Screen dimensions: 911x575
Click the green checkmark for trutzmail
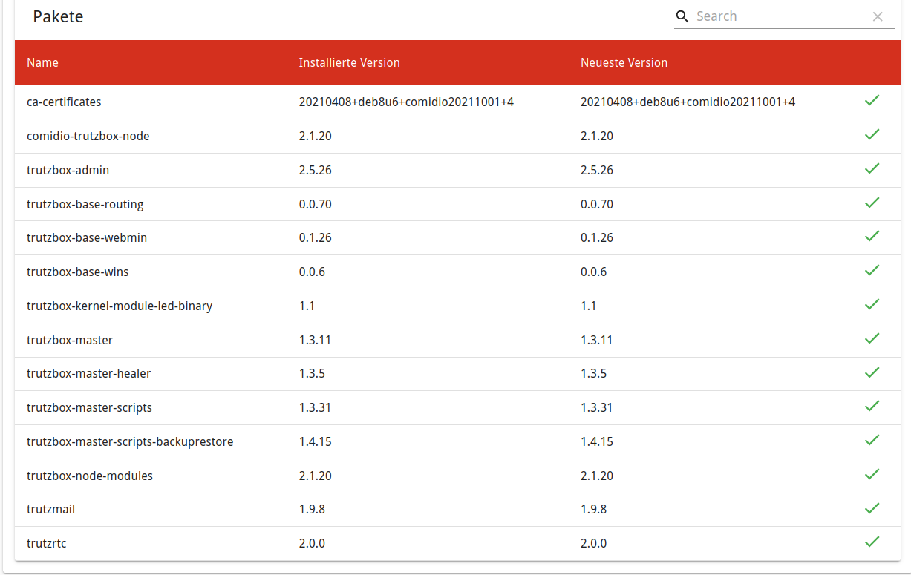872,508
